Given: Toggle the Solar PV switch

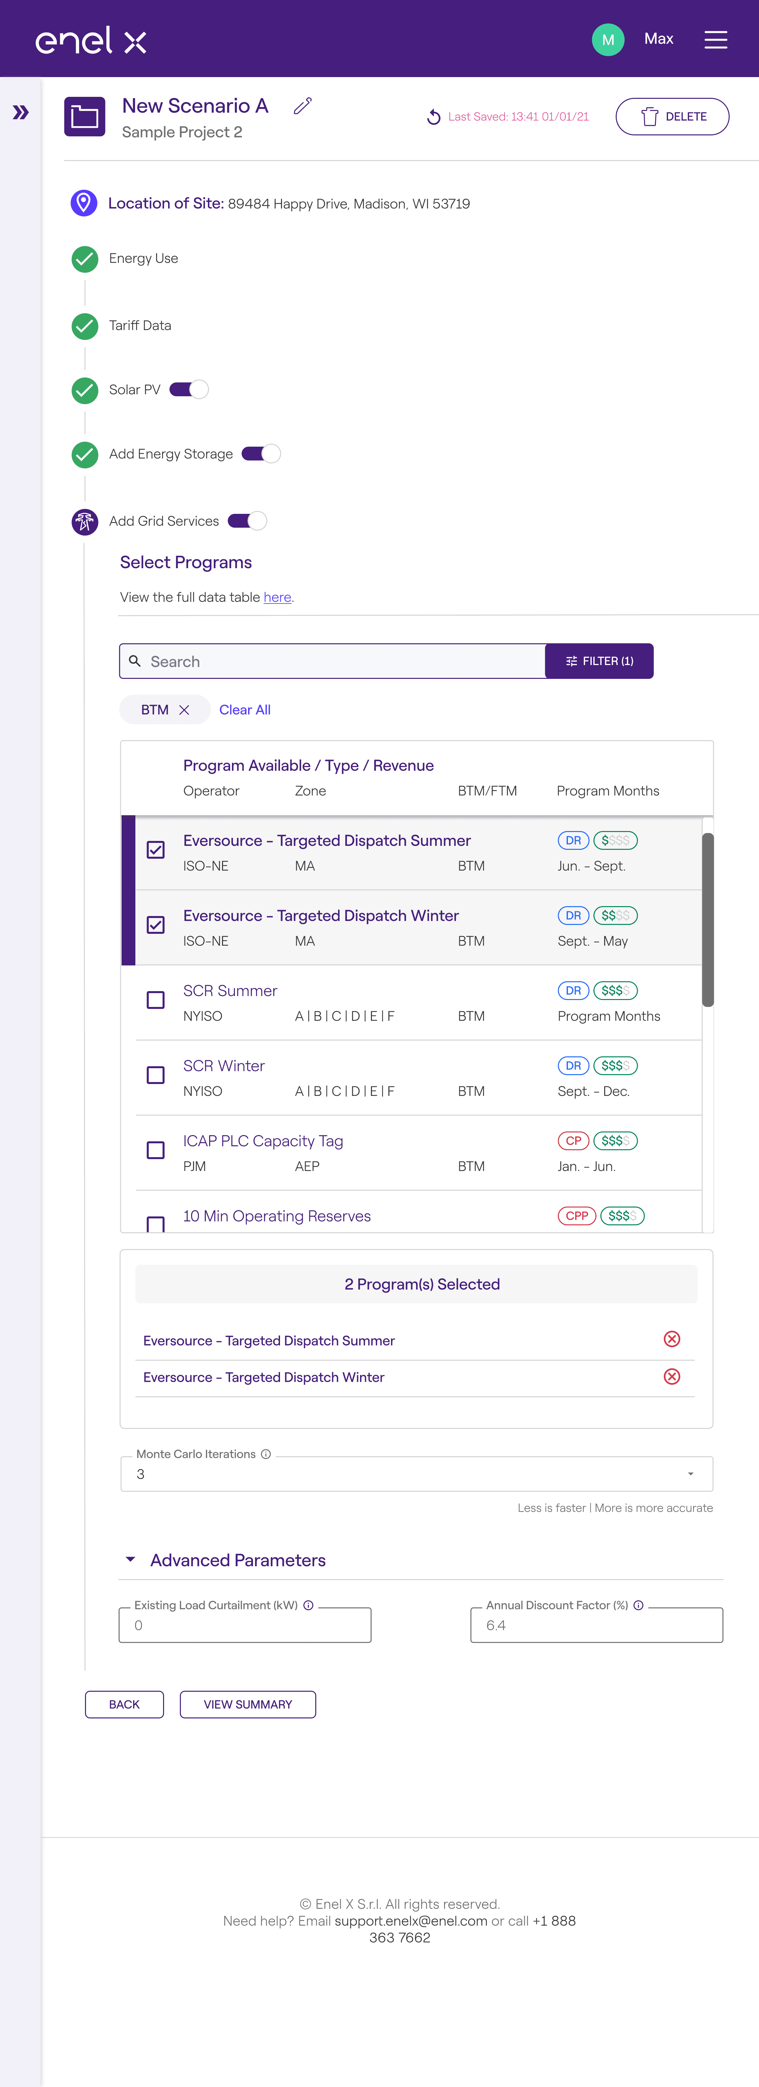Looking at the screenshot, I should tap(189, 390).
